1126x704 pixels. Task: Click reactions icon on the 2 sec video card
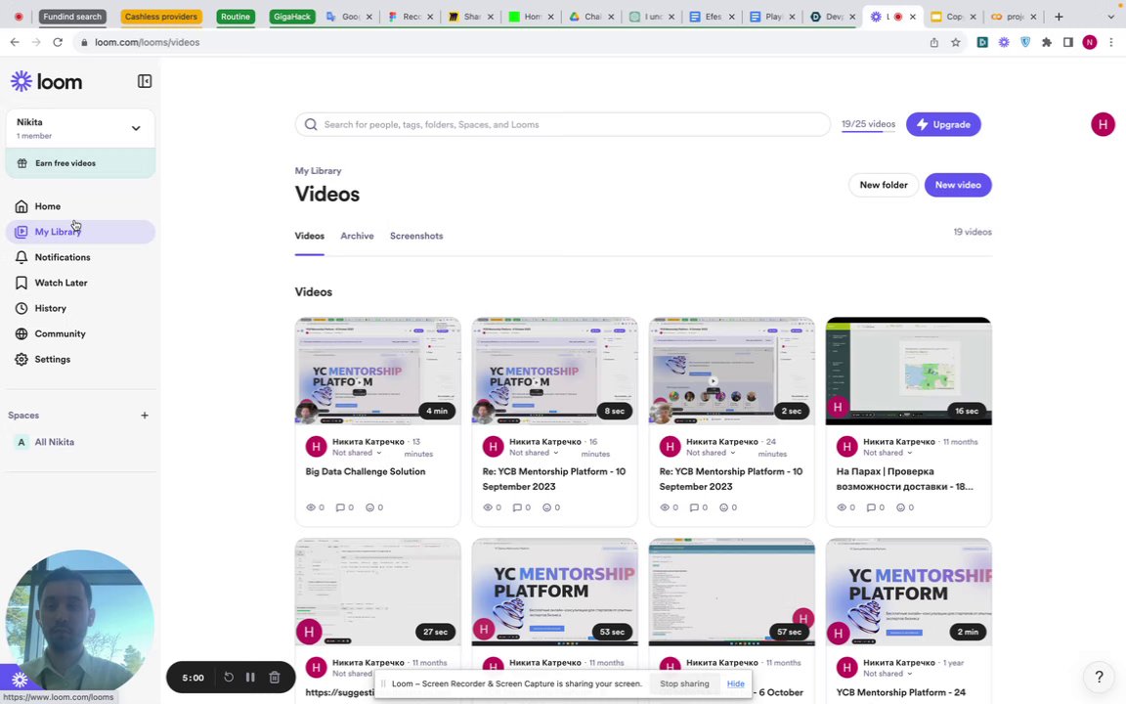(724, 507)
